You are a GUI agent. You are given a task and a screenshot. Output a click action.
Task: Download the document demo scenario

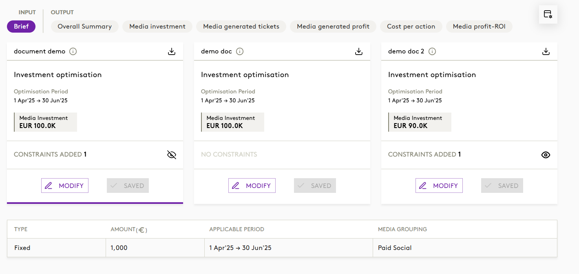(172, 52)
